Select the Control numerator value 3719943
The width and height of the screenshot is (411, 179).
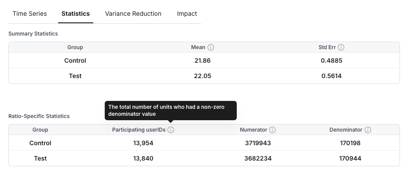[x=258, y=143]
